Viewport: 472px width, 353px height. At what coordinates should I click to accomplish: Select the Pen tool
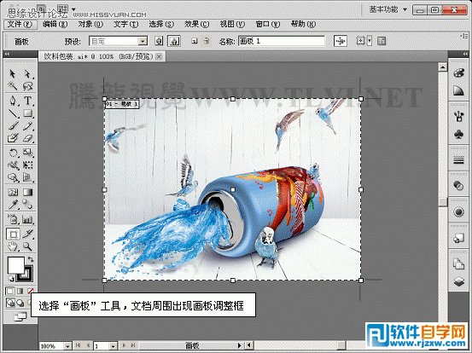pyautogui.click(x=13, y=101)
